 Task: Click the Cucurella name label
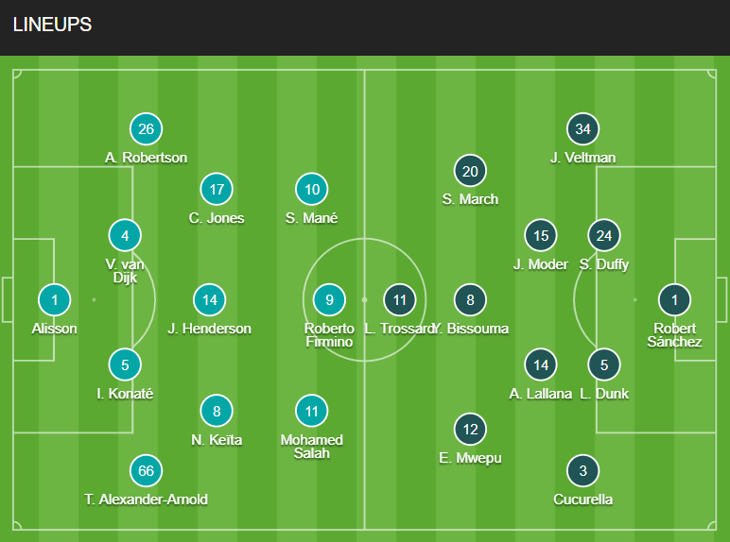pyautogui.click(x=582, y=500)
